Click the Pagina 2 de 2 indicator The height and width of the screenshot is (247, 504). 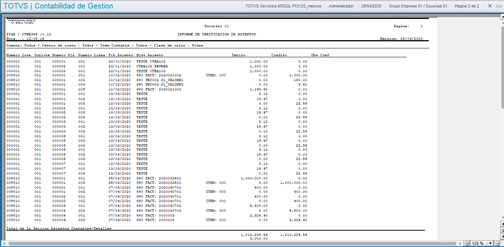467,6
